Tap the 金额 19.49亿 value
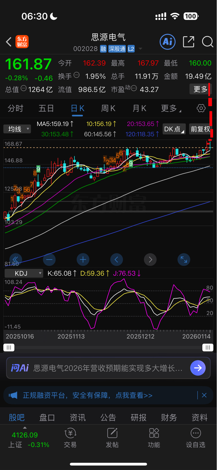This screenshot has height=470, width=217. coord(198,76)
